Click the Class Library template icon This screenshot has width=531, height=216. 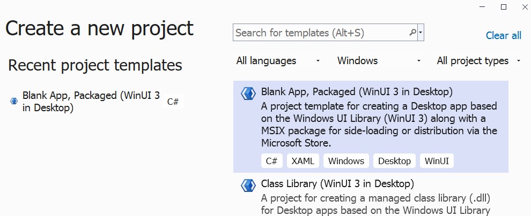pyautogui.click(x=248, y=186)
